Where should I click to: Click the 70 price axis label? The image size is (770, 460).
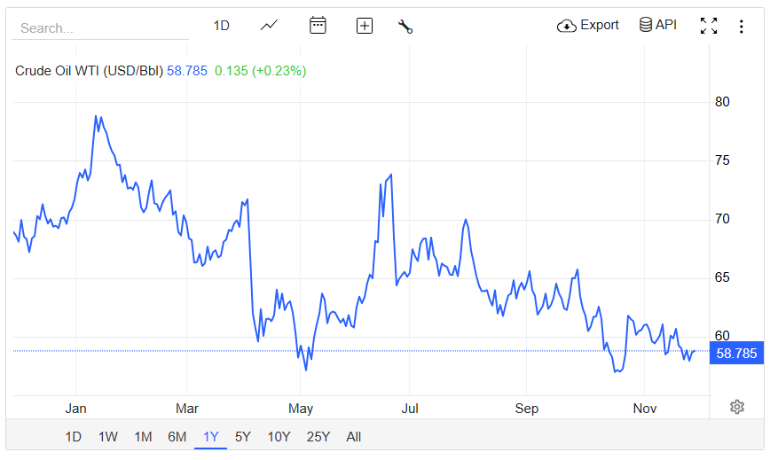click(722, 219)
